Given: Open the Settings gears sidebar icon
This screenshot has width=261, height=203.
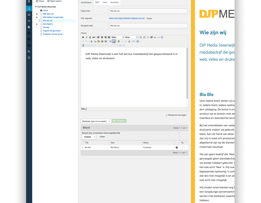Looking at the screenshot, I should click(x=29, y=52).
